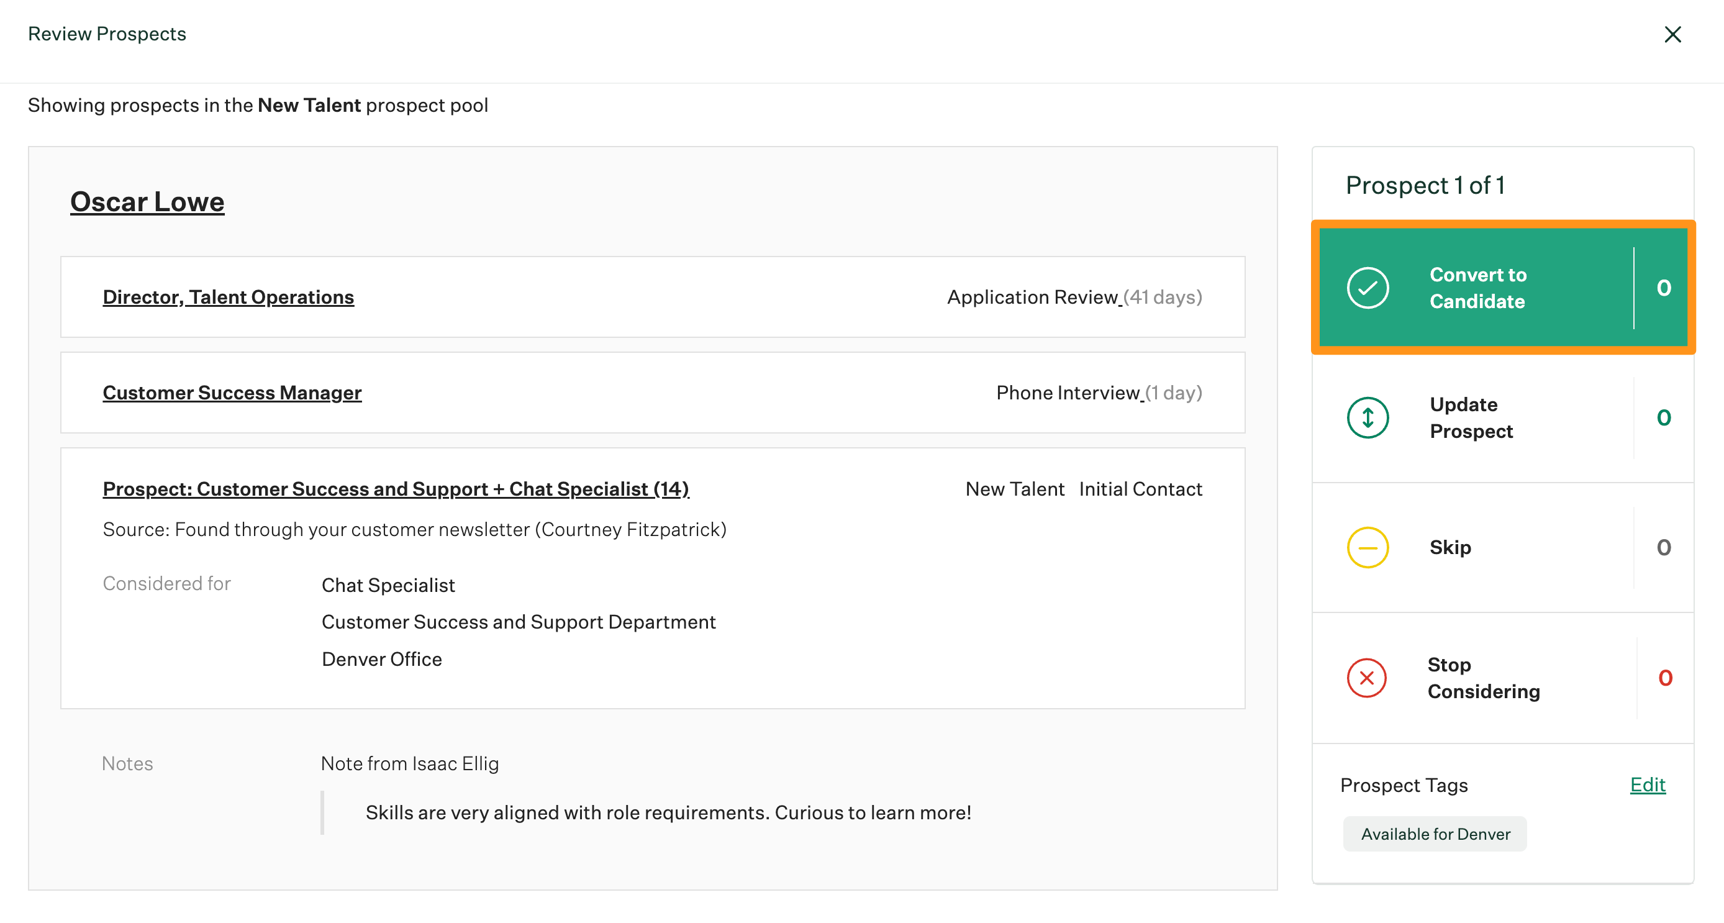Click the green checkmark icon for Convert to Candidate
This screenshot has width=1724, height=923.
[x=1368, y=287]
